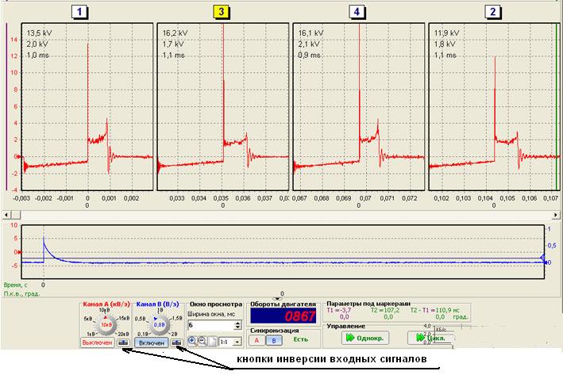Image resolution: width=563 pixels, height=375 pixels.
Task: Click the Есть sync status text
Action: pyautogui.click(x=300, y=339)
